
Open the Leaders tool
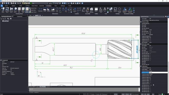(x=74, y=9)
